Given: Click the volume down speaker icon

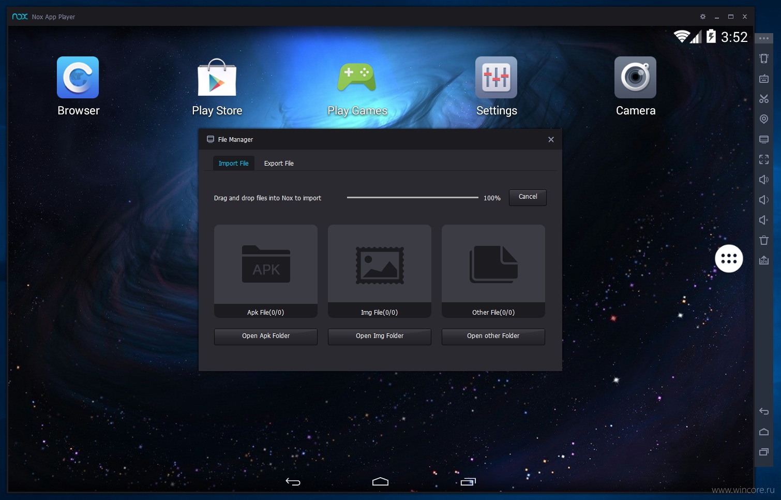Looking at the screenshot, I should pyautogui.click(x=764, y=200).
